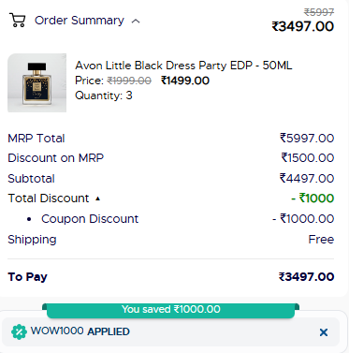Click the struck-through ₹5997 price in header
This screenshot has height=353, width=349.
click(x=319, y=12)
